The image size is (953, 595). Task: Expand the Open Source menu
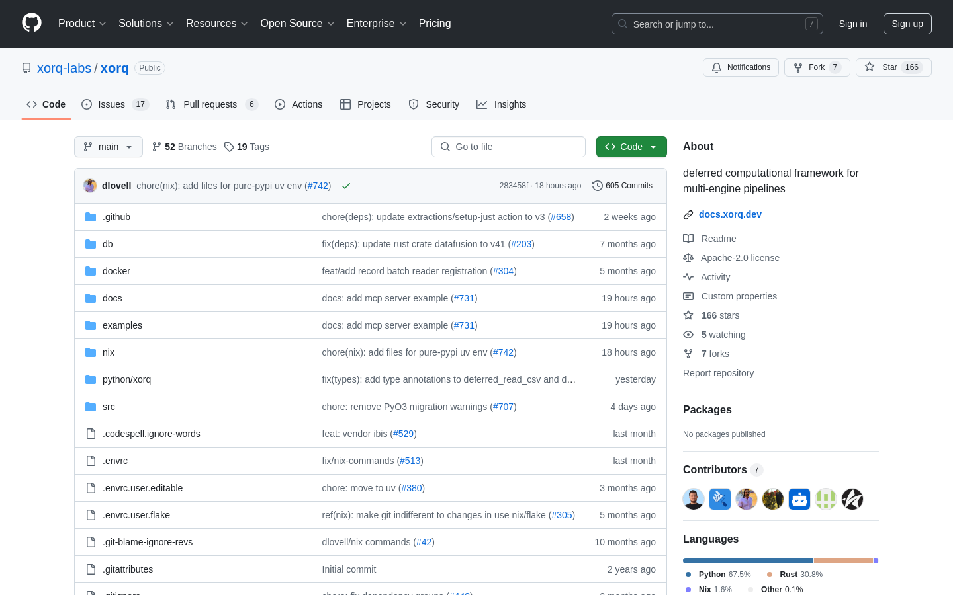click(298, 24)
